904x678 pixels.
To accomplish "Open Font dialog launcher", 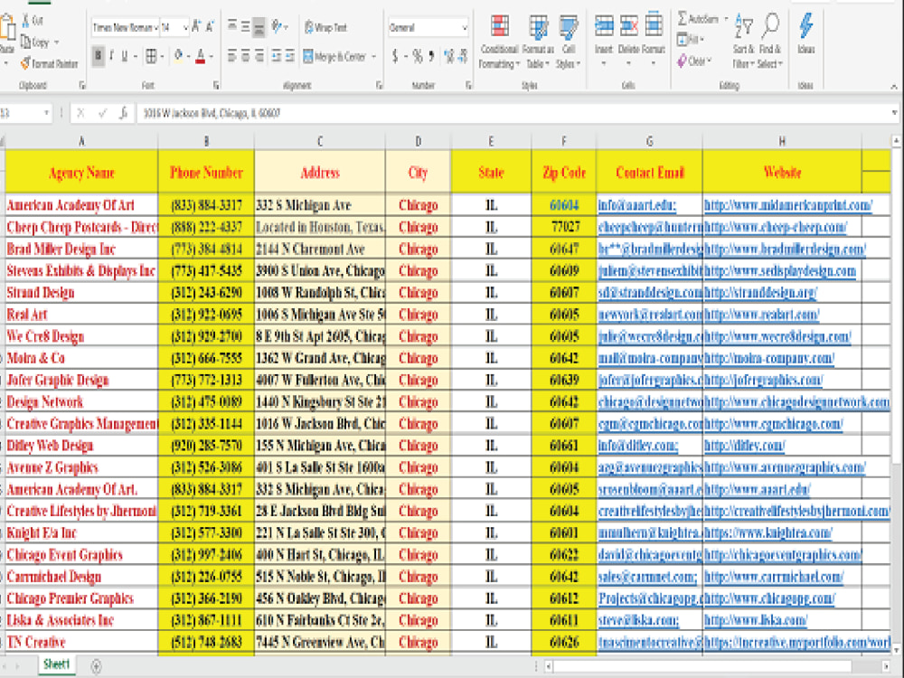I will click(x=216, y=85).
